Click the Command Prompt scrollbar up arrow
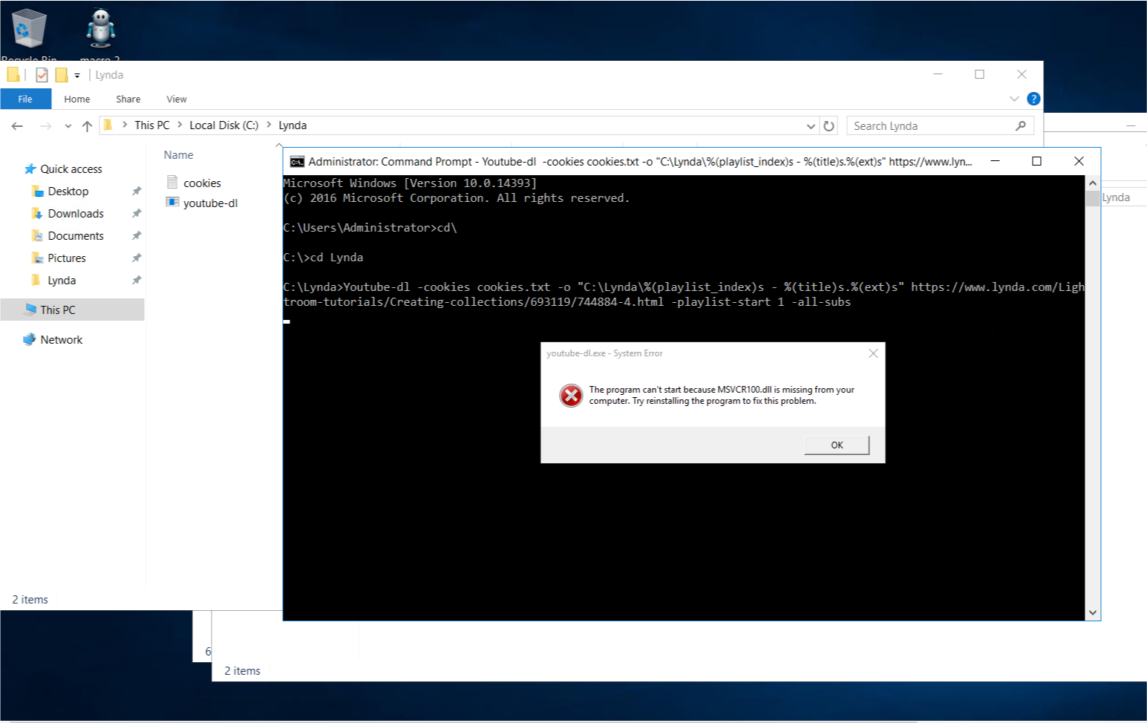The height and width of the screenshot is (723, 1147). pos(1093,183)
